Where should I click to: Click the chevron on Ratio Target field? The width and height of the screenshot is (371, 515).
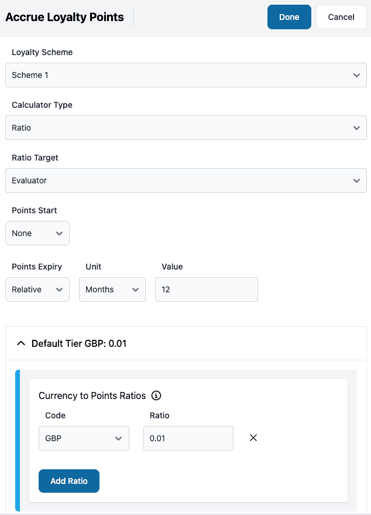(x=356, y=180)
